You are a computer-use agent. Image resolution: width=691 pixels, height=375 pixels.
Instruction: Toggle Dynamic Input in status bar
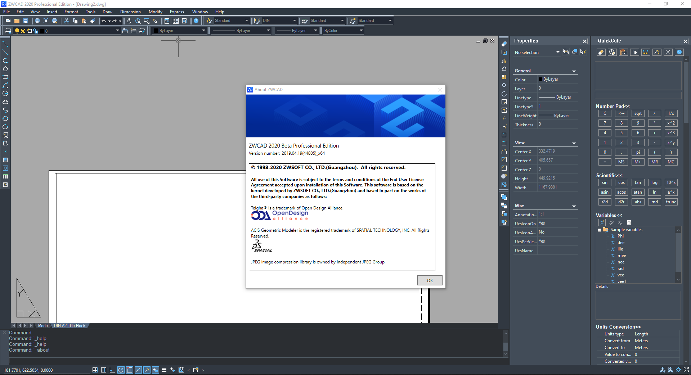point(156,370)
